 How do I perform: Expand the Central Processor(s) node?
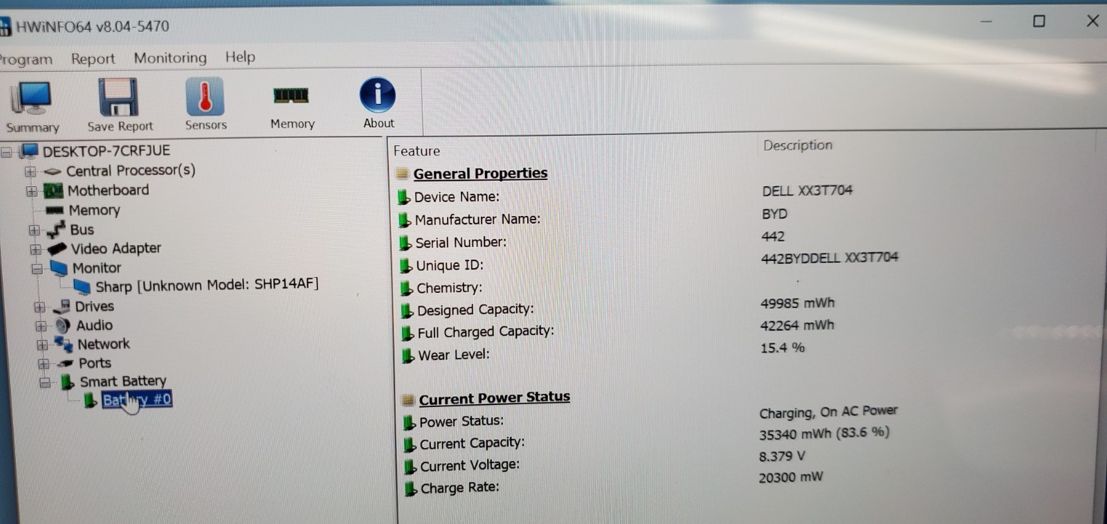point(30,172)
